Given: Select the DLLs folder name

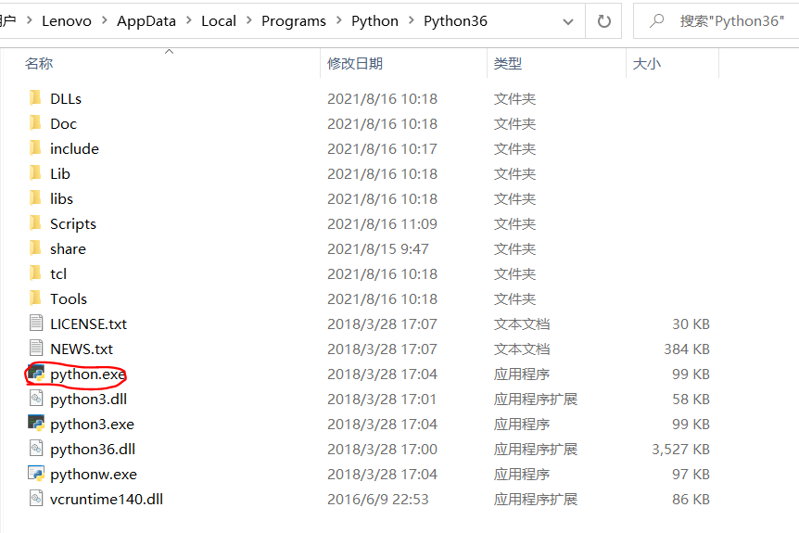Looking at the screenshot, I should click(66, 99).
